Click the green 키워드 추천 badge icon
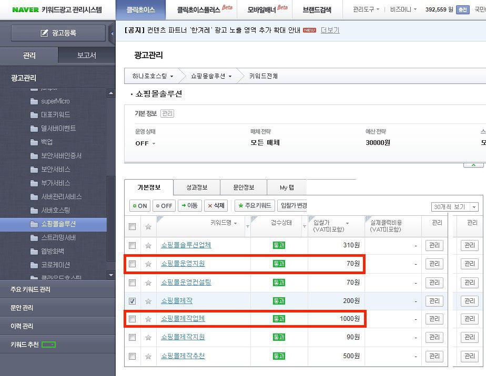This screenshot has width=486, height=376. pyautogui.click(x=49, y=344)
